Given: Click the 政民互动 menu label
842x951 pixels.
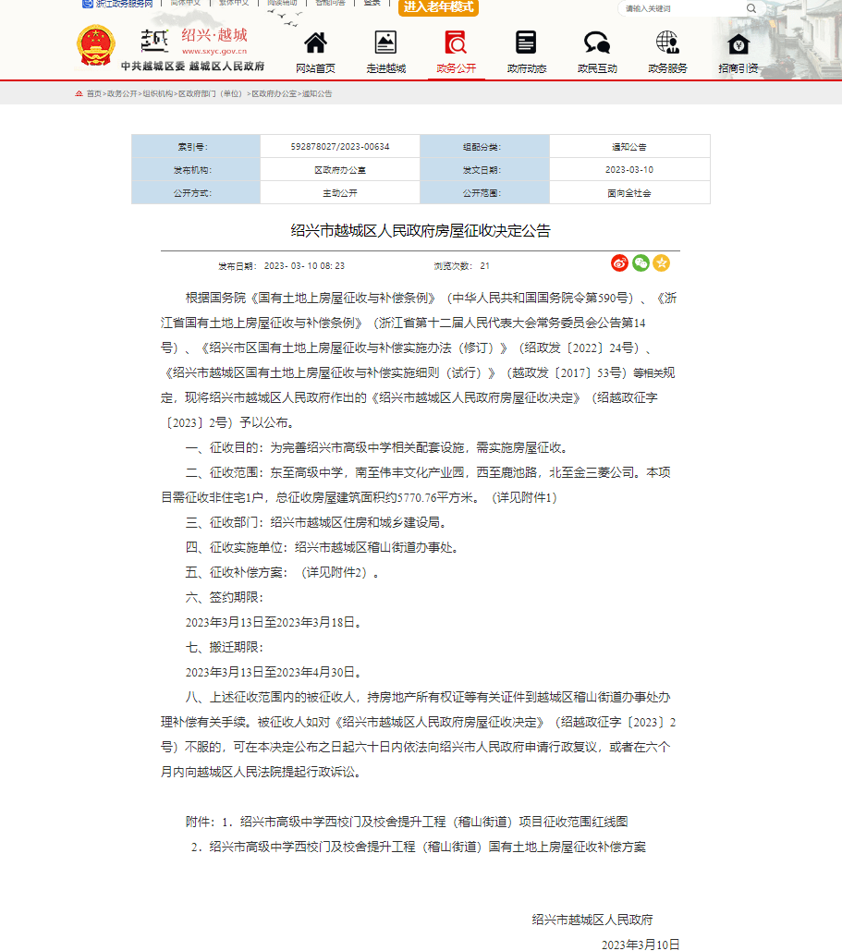Looking at the screenshot, I should click(597, 68).
